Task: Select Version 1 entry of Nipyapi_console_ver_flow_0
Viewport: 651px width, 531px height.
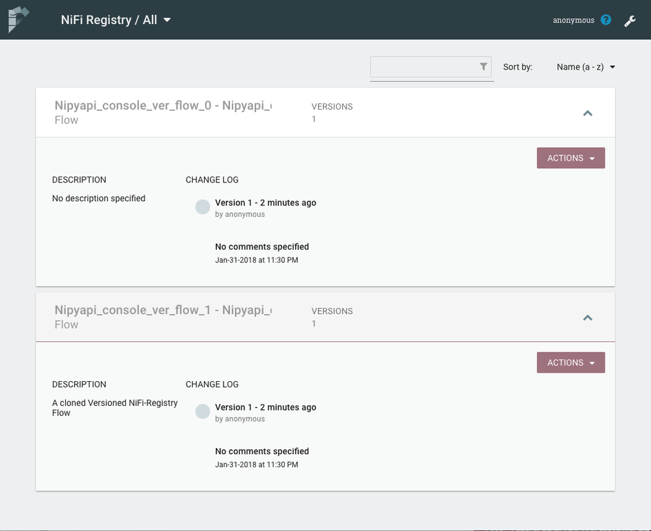Action: [265, 203]
